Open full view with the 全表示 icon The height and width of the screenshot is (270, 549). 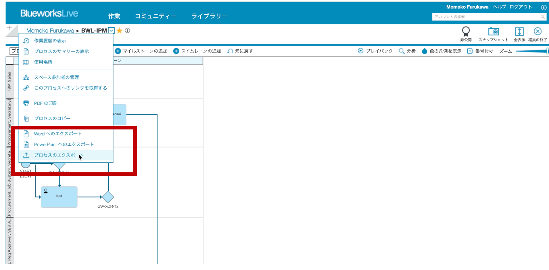(520, 32)
